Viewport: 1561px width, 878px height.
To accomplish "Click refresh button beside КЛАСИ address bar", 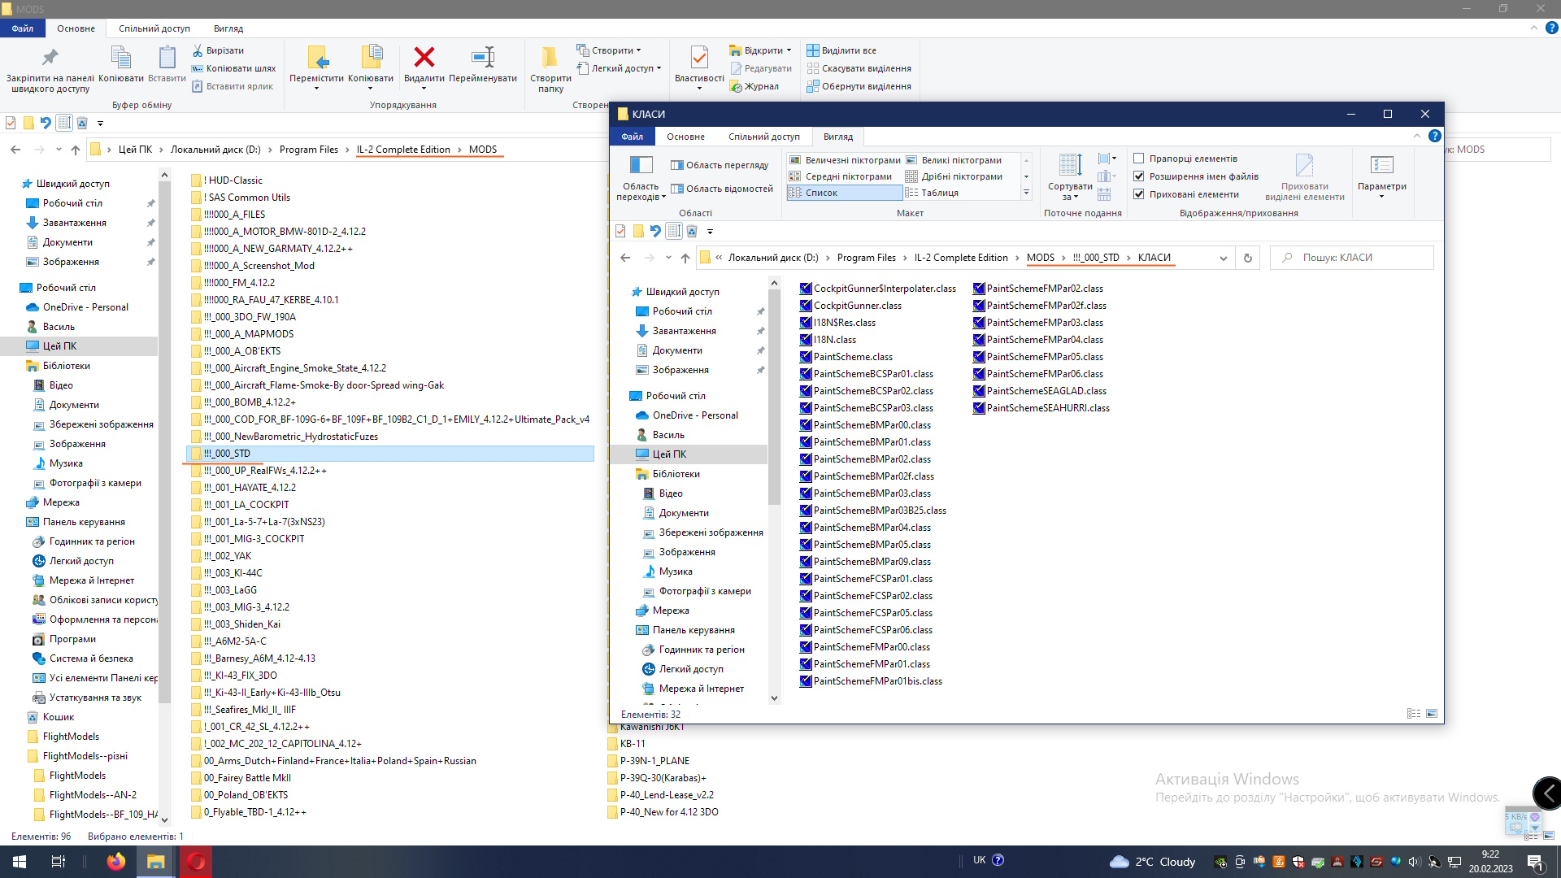I will [1248, 258].
